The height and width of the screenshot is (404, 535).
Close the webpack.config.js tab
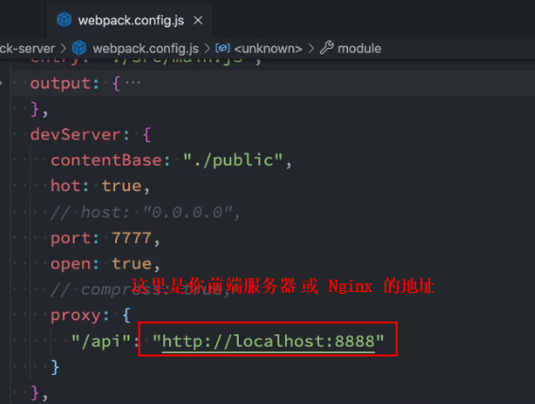(198, 21)
